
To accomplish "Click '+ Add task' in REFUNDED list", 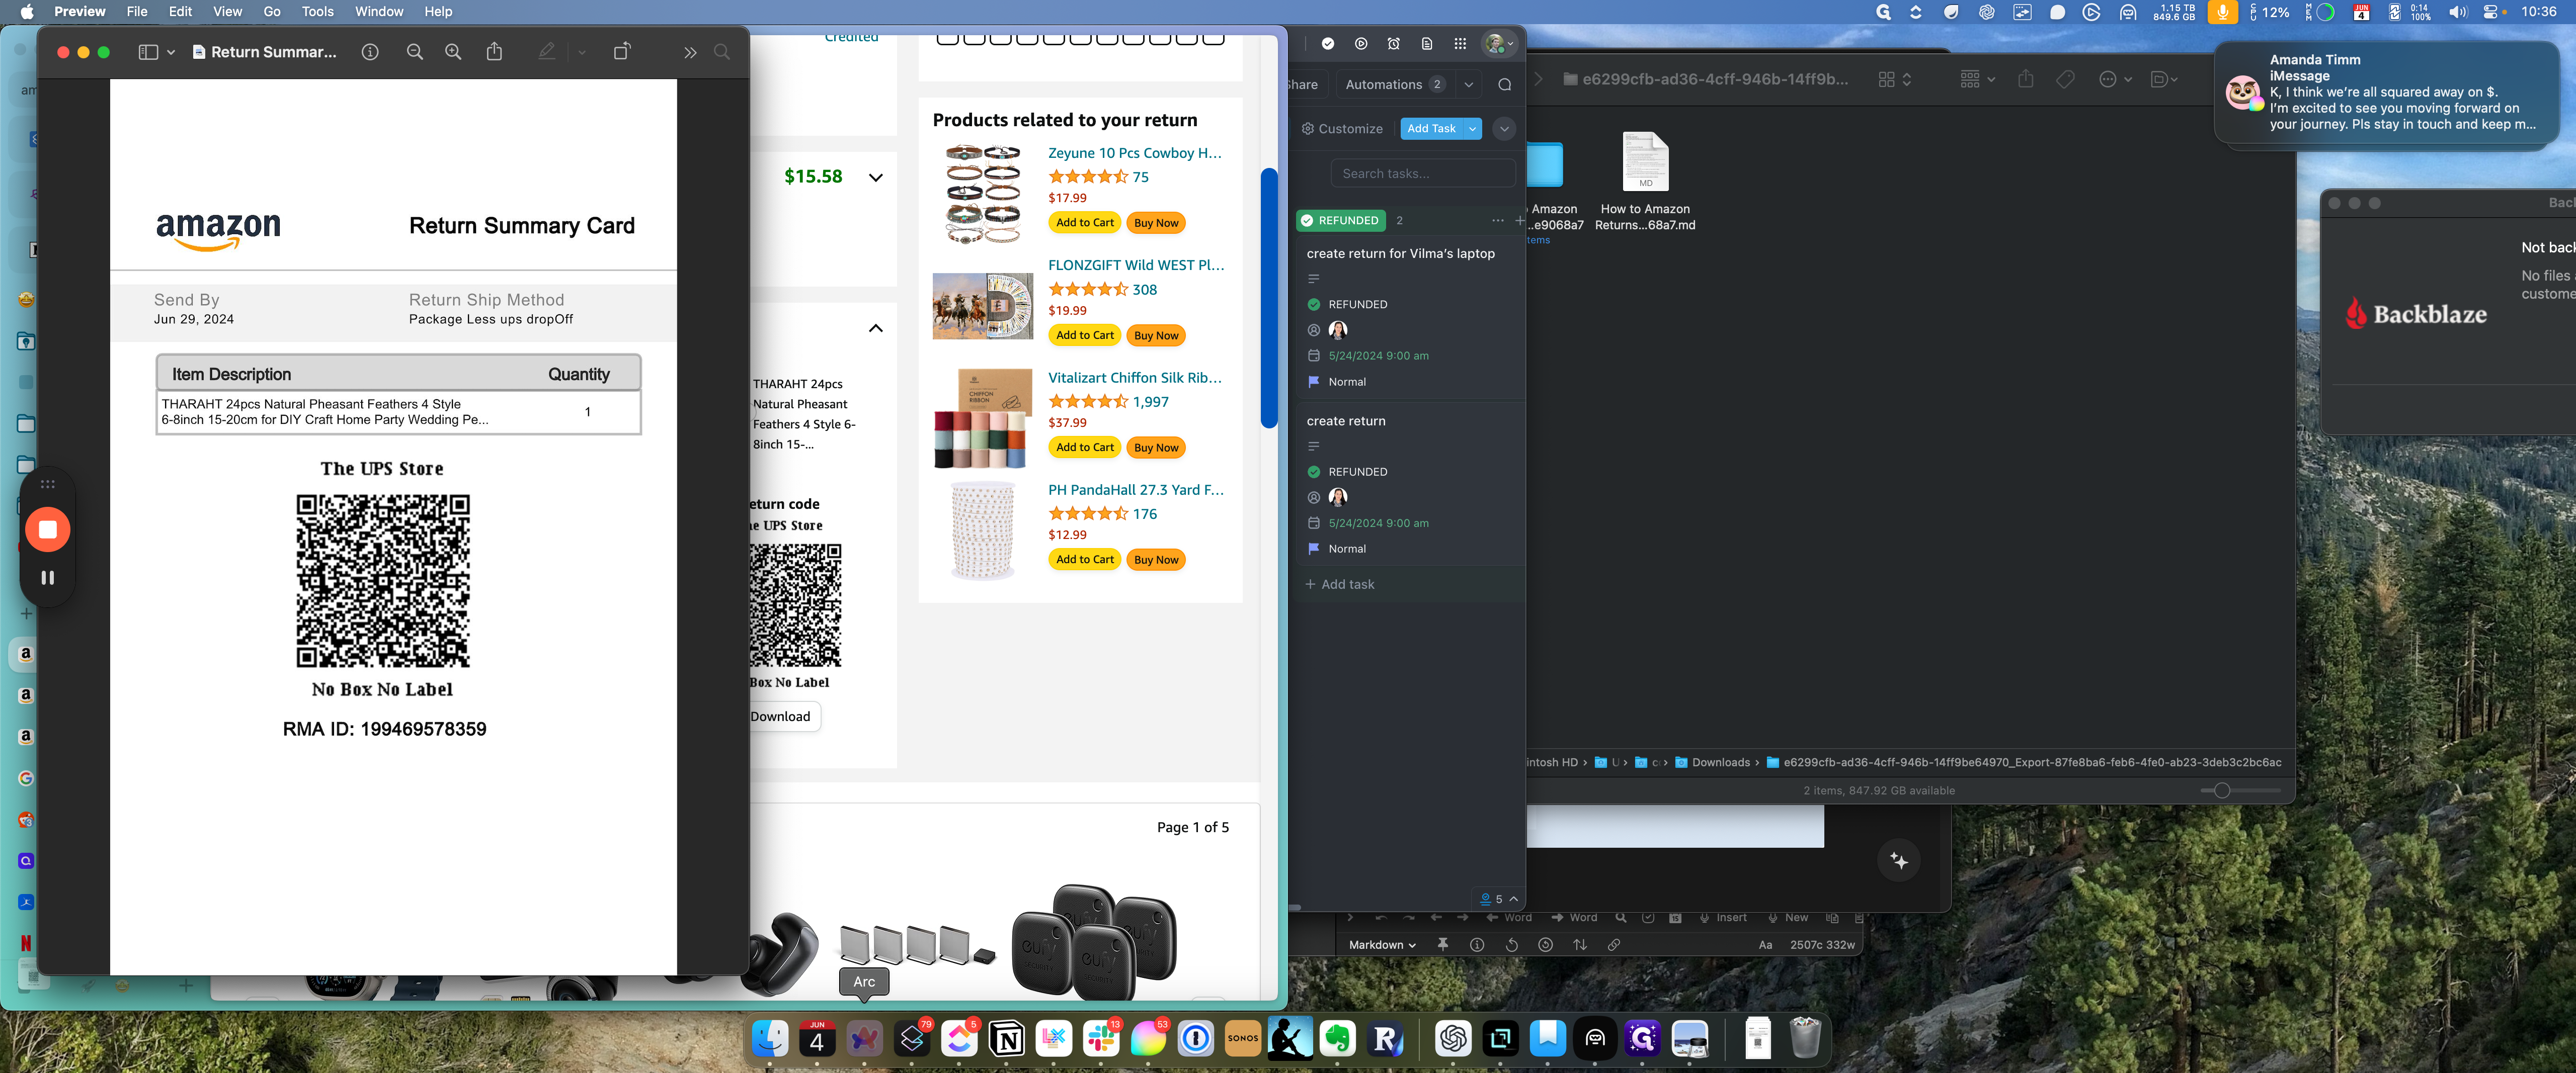I will tap(1340, 584).
